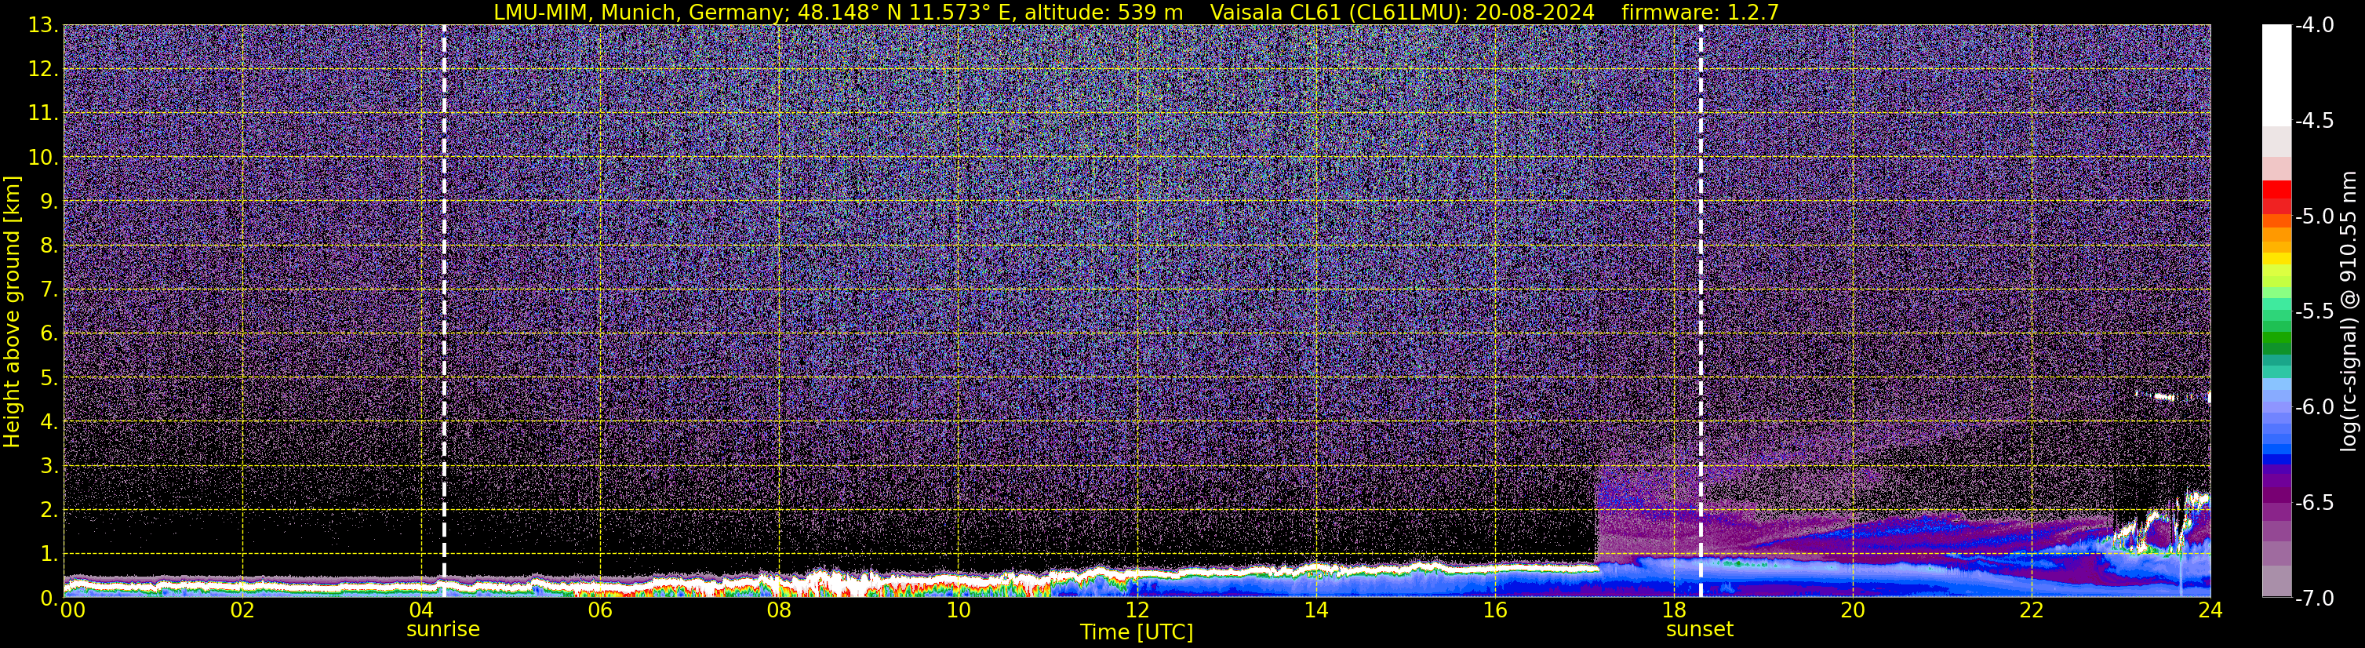Click the white dashed sunrise line
This screenshot has width=2365, height=648.
[444, 275]
